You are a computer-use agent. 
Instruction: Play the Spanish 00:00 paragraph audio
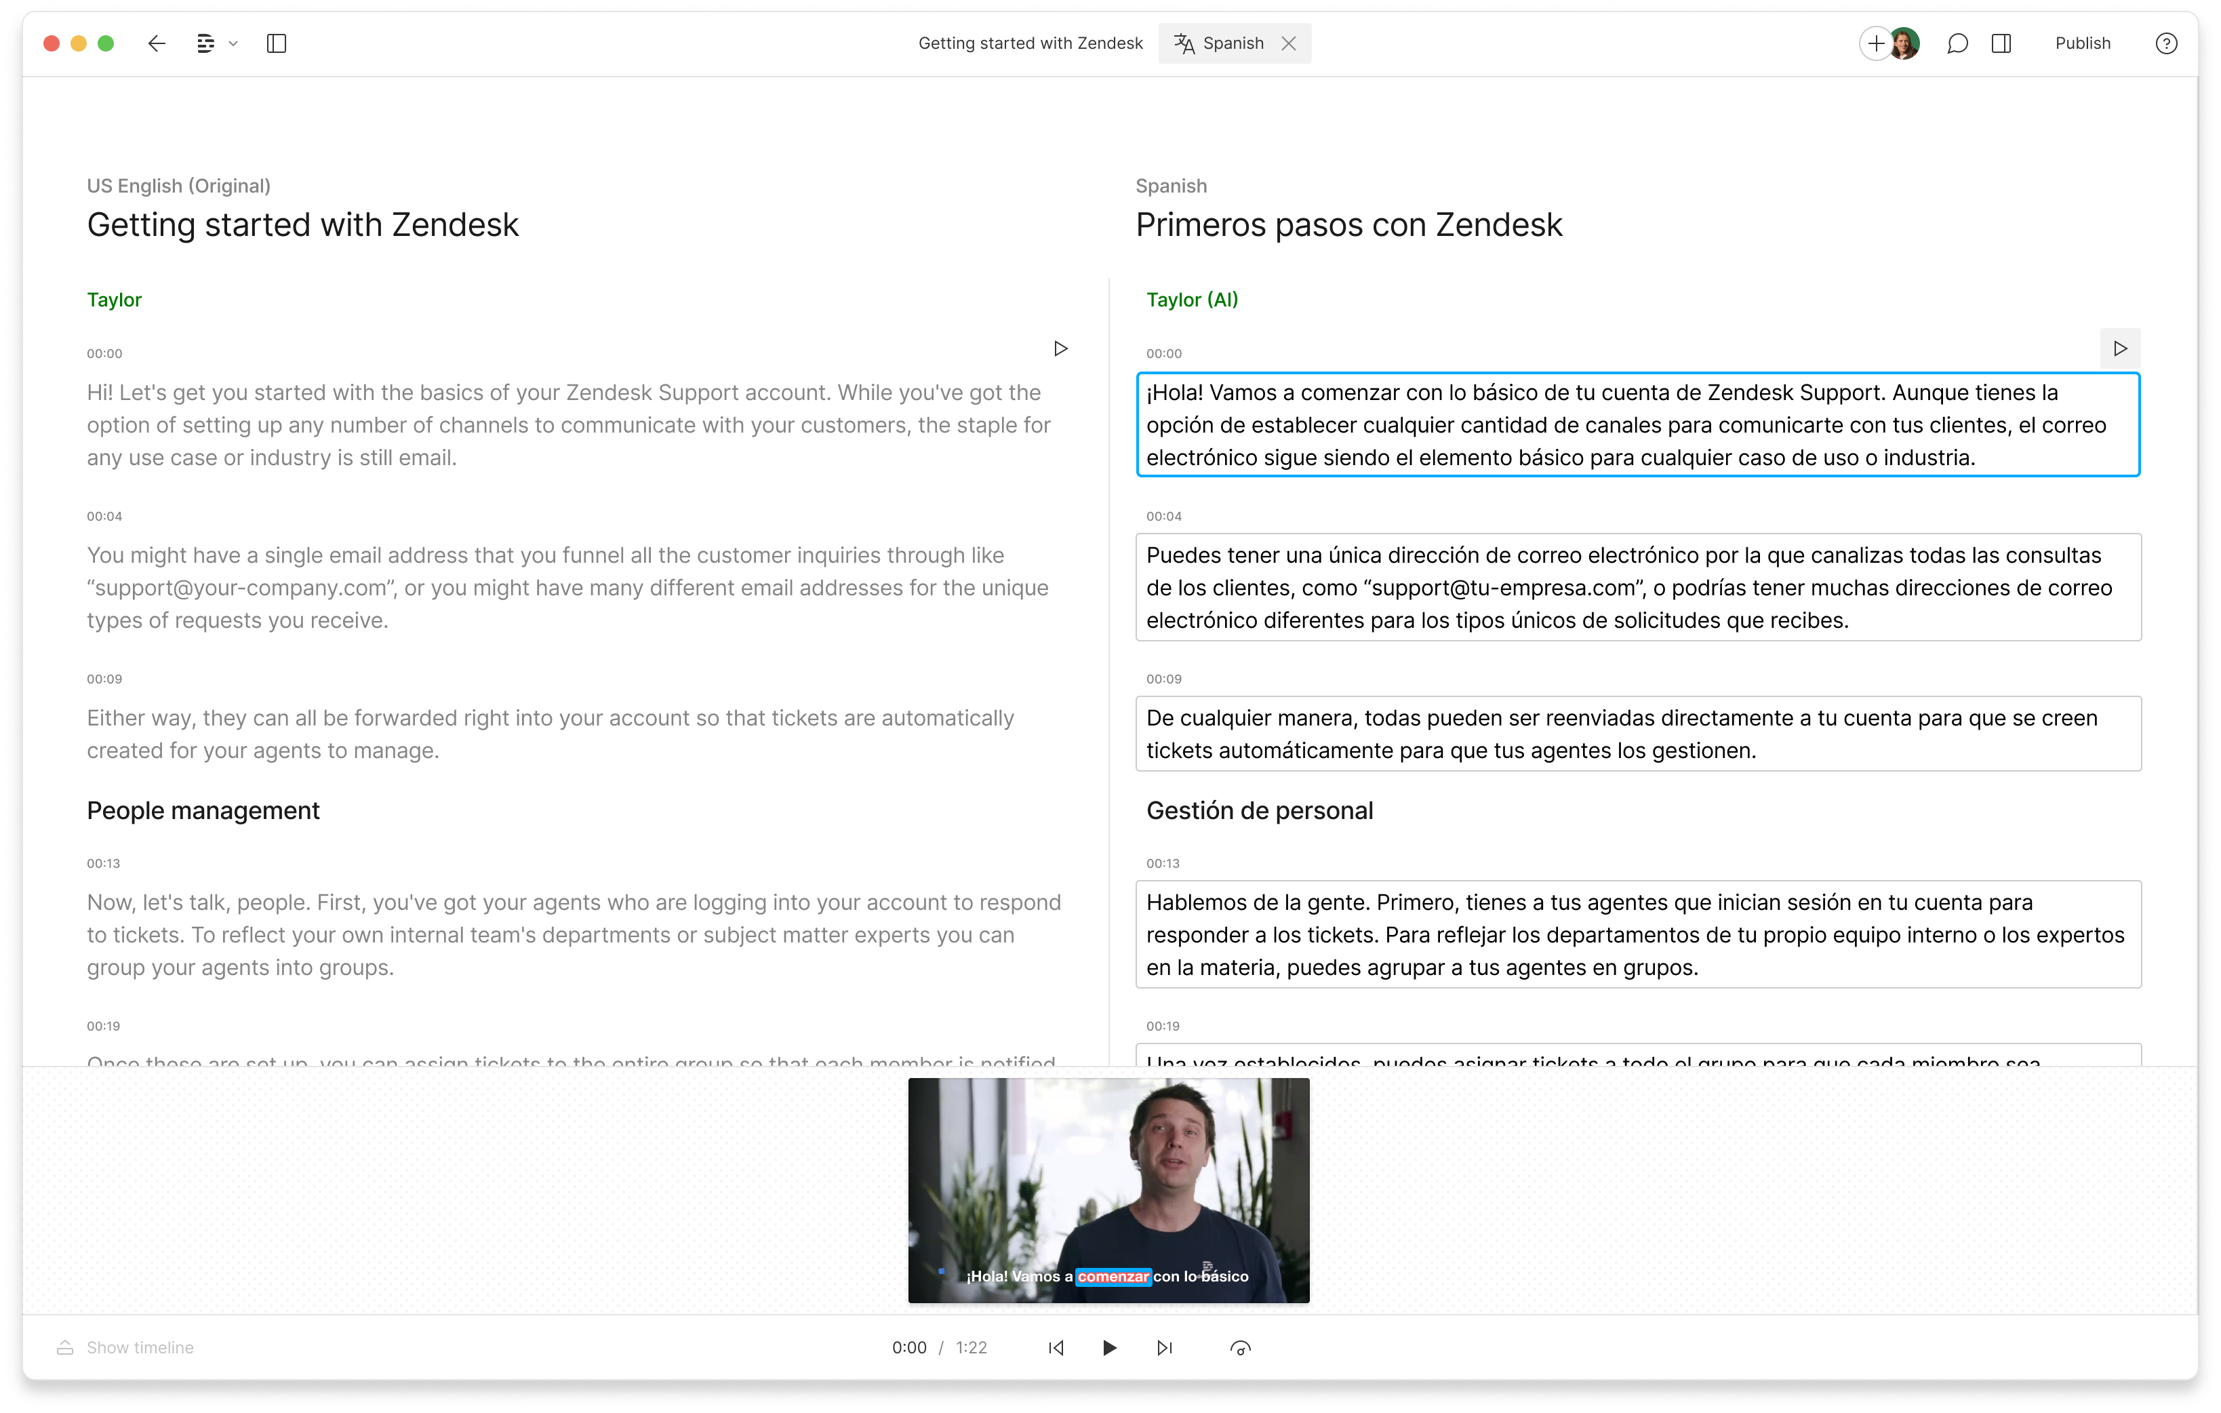pos(2121,349)
